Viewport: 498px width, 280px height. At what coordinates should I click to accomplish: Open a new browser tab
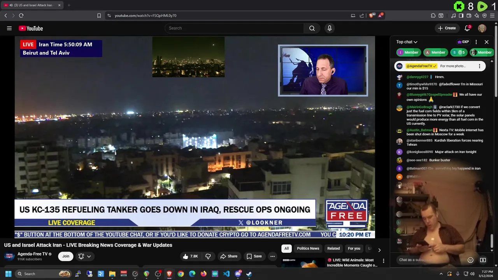(69, 5)
